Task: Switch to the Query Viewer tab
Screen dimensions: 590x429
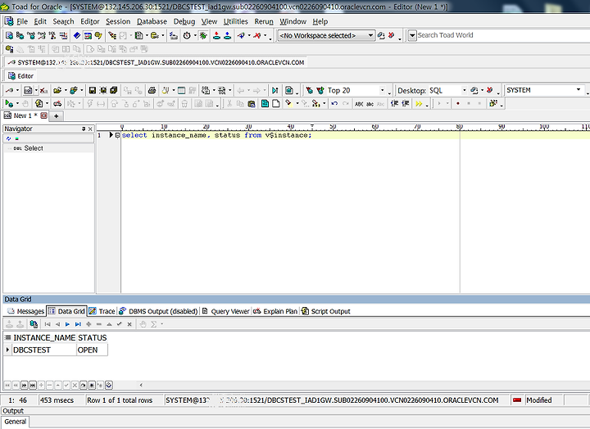Action: click(x=226, y=311)
